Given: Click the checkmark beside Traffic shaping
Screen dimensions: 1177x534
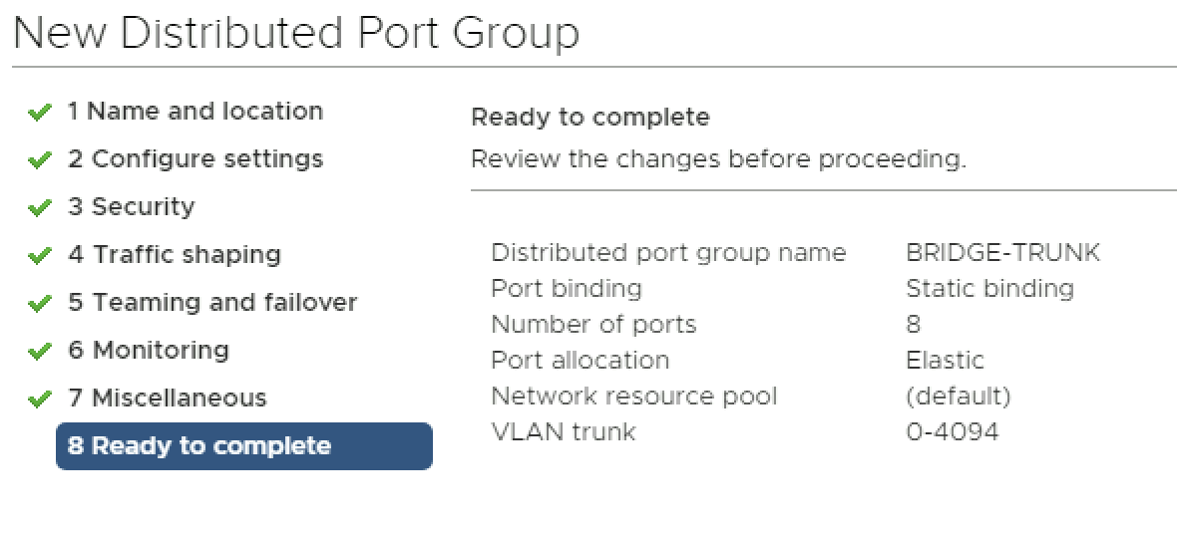Looking at the screenshot, I should [x=40, y=256].
